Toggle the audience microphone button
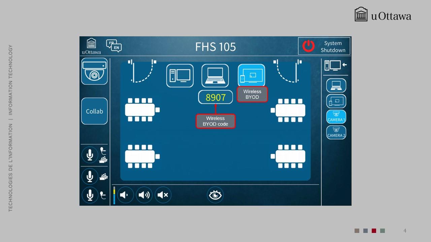The height and width of the screenshot is (242, 431). [90, 176]
